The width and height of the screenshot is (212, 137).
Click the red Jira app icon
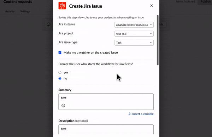click(62, 6)
